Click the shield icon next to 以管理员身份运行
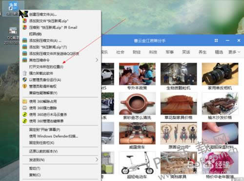 click(25, 80)
